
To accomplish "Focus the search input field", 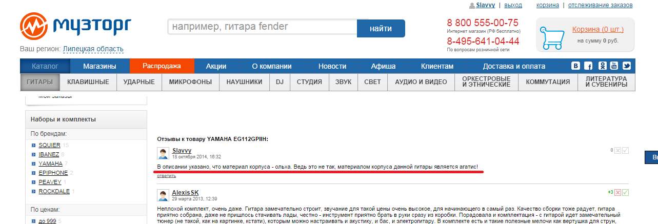I will point(262,27).
